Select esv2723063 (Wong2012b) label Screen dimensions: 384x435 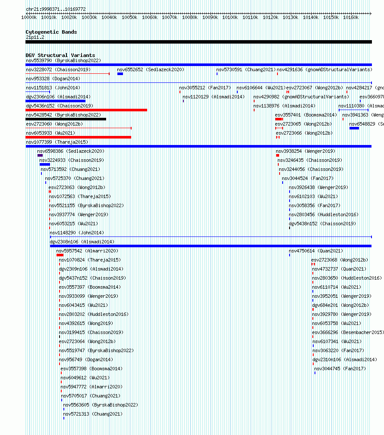pos(77,188)
